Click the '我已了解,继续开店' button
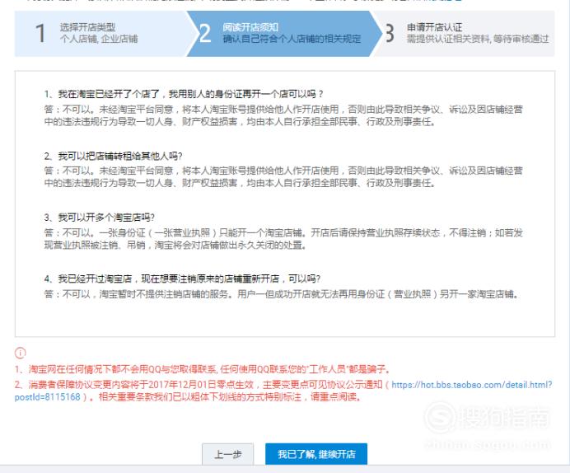Image resolution: width=570 pixels, height=473 pixels. click(x=316, y=454)
